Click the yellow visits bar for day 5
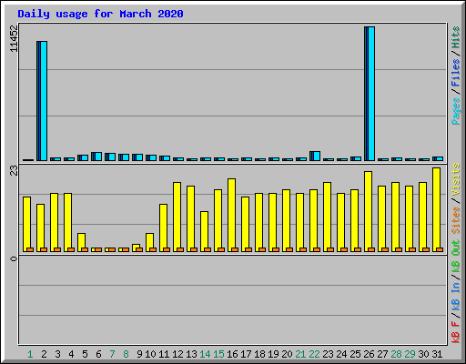This screenshot has width=466, height=364. pos(81,243)
